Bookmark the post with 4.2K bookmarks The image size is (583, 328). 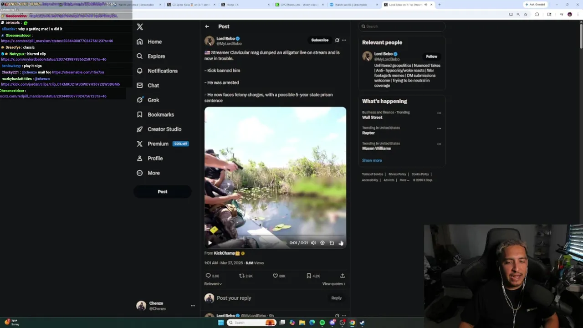point(313,276)
